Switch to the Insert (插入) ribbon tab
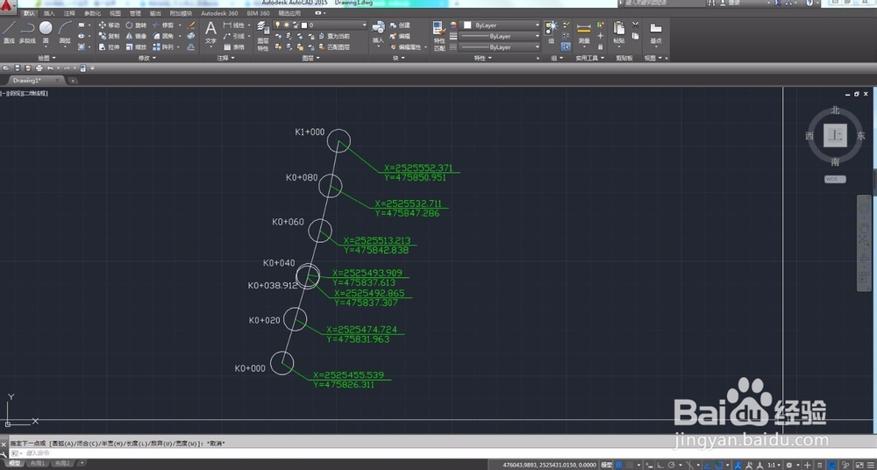This screenshot has height=470, width=877. pyautogui.click(x=49, y=13)
